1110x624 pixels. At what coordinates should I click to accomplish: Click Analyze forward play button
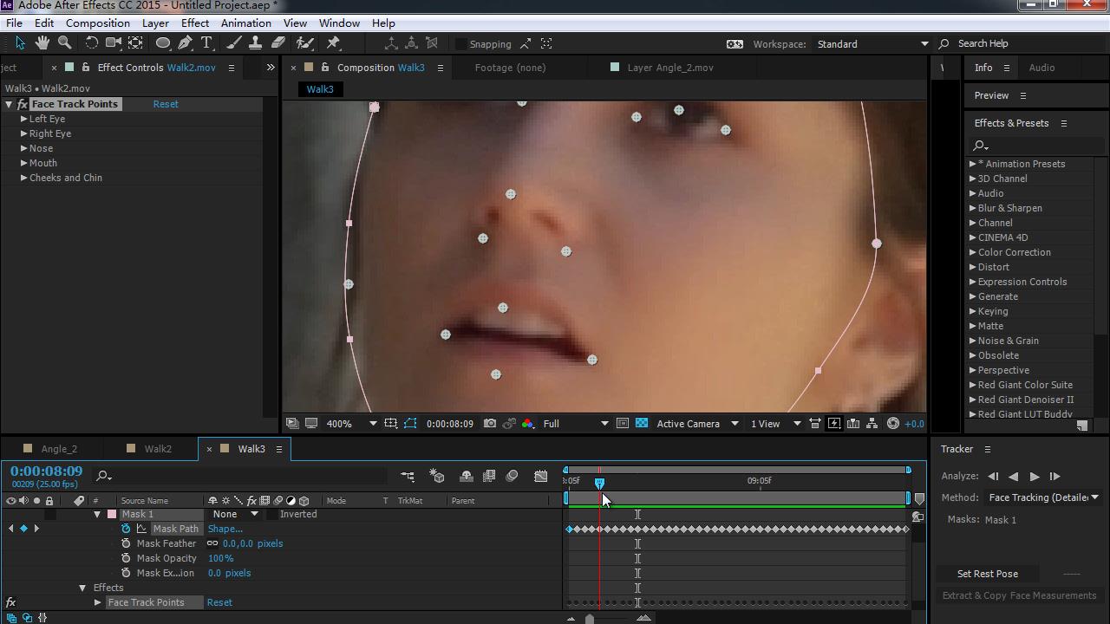(x=1034, y=477)
